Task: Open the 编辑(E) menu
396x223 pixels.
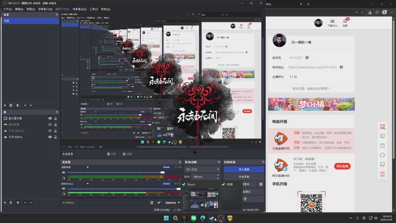Action: (19, 9)
